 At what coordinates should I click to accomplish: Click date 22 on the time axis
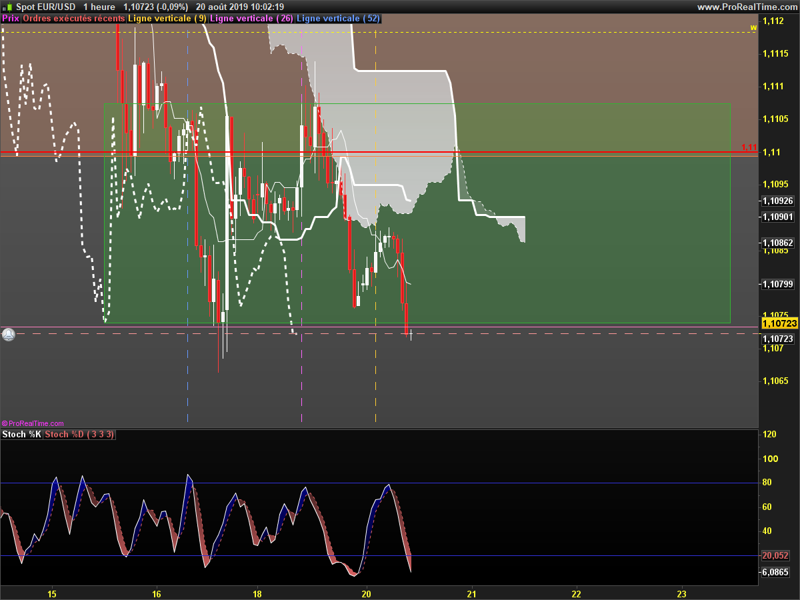click(x=576, y=593)
